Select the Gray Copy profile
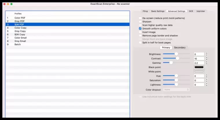 point(67,31)
